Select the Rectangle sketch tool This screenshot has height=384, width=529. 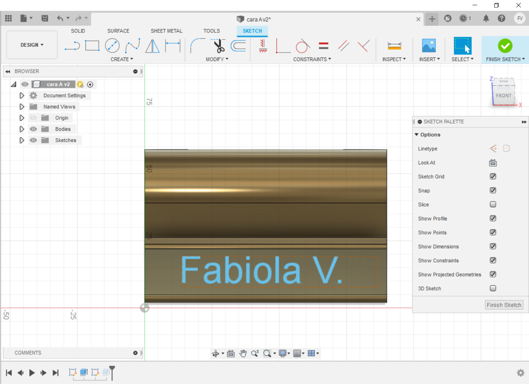coord(92,45)
